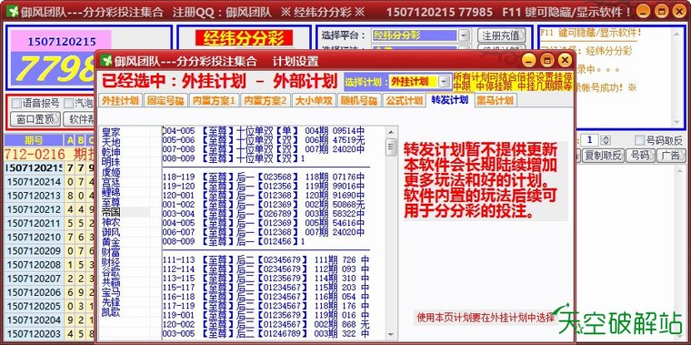Minimize the main application window

645,12
